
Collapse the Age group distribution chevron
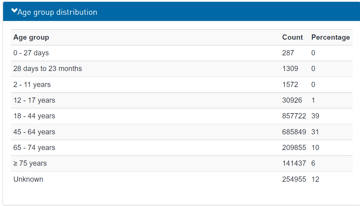[x=14, y=11]
